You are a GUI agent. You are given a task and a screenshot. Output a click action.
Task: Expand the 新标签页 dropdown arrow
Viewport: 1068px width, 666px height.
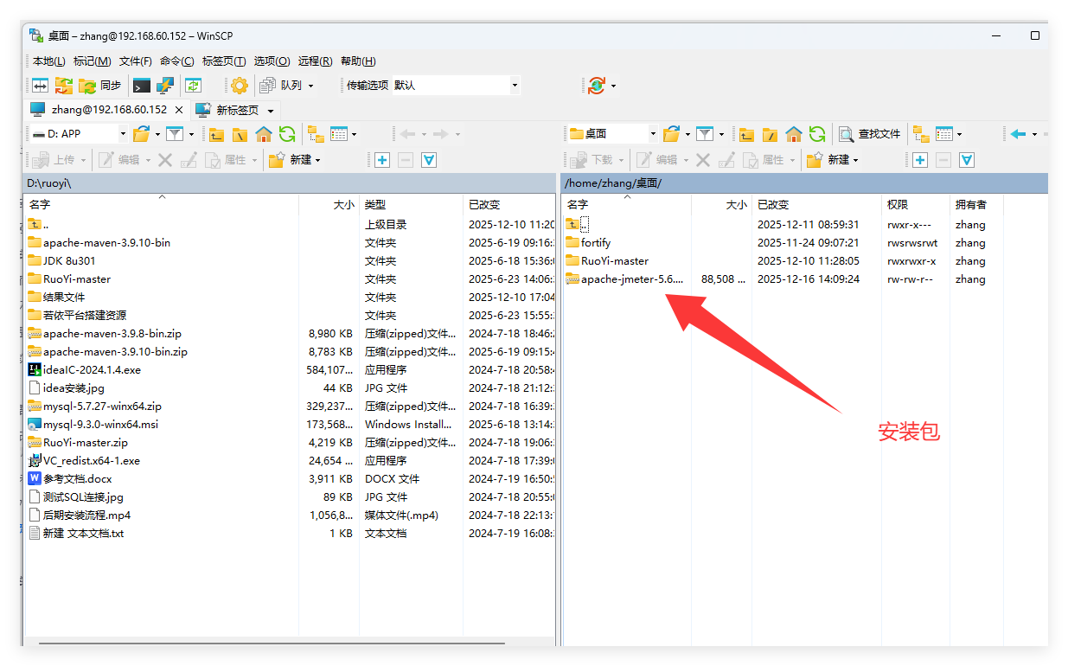[x=271, y=111]
